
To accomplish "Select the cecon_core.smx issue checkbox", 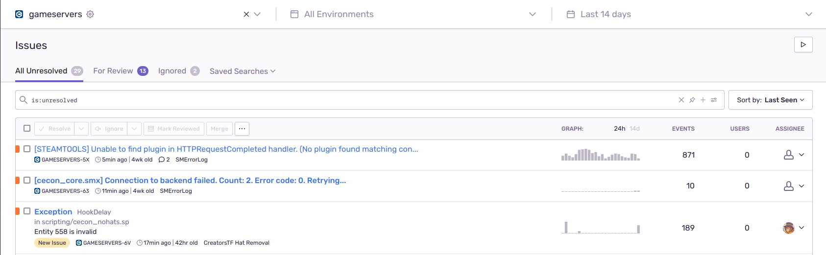I will pos(27,180).
